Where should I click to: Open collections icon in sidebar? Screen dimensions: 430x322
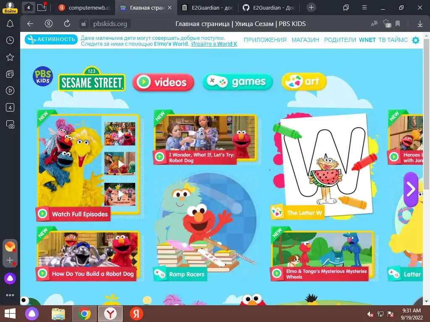[x=10, y=74]
